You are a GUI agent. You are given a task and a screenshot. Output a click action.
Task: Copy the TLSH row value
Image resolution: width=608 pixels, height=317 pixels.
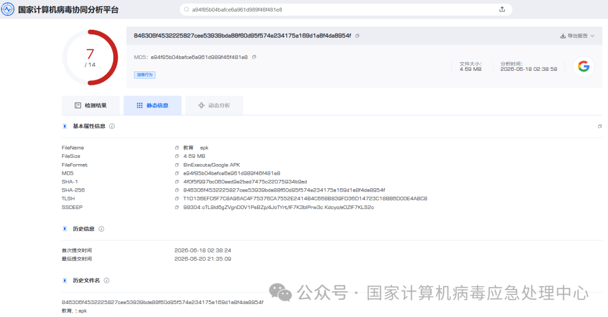pyautogui.click(x=177, y=198)
